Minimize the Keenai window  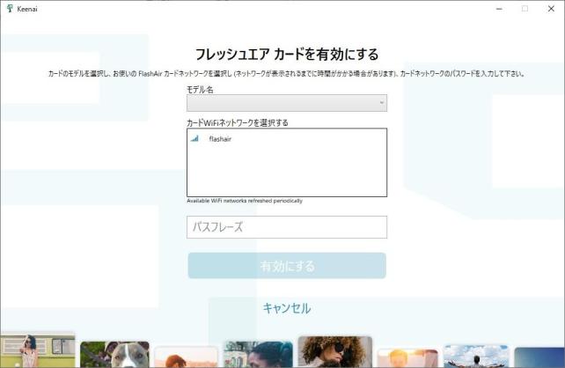(x=499, y=9)
